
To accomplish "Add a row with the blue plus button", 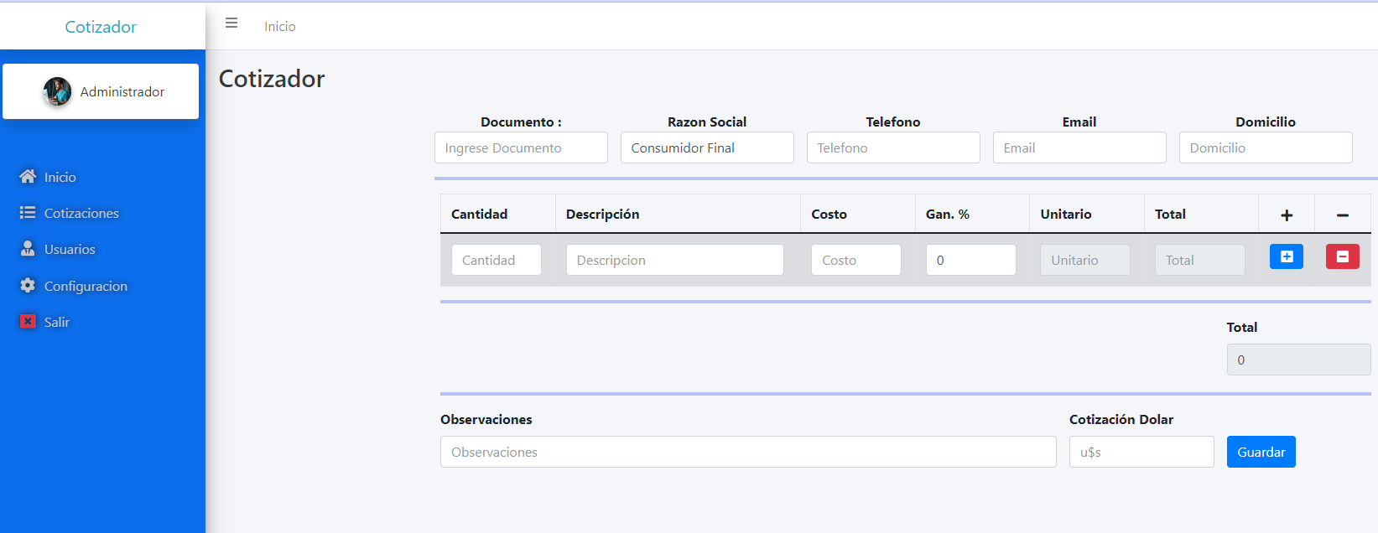I will point(1286,256).
